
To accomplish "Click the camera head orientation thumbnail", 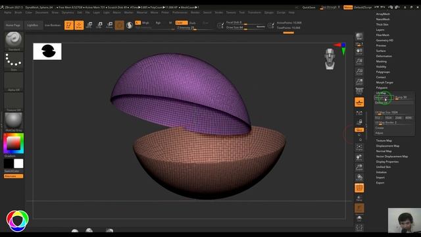I will tap(330, 59).
